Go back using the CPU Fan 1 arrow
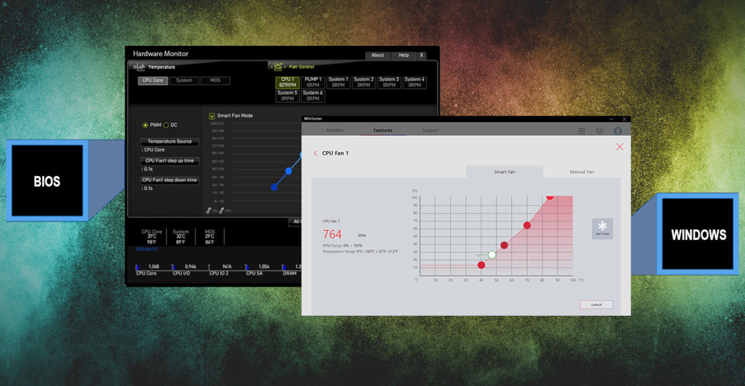This screenshot has width=745, height=386. pyautogui.click(x=315, y=153)
